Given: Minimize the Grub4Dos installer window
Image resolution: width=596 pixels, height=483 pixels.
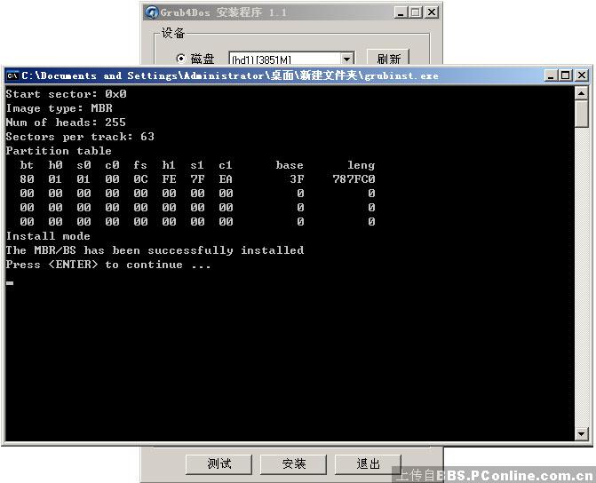Looking at the screenshot, I should [401, 12].
